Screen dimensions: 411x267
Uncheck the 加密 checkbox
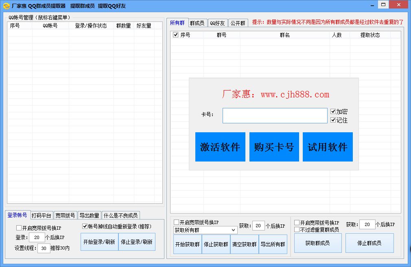pos(333,112)
